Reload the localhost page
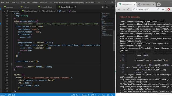172x96 pixels. tap(128, 10)
